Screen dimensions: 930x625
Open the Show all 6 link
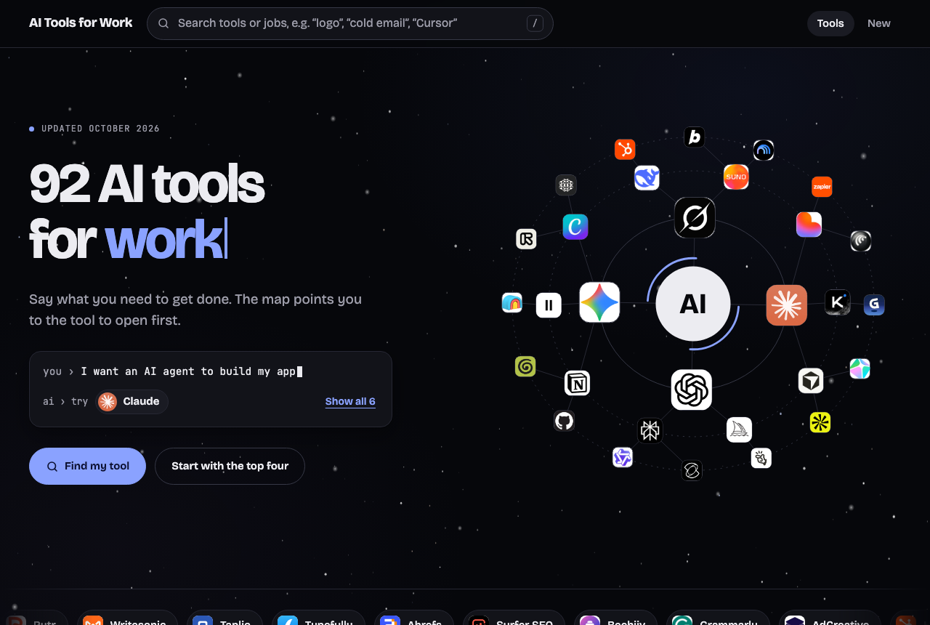click(x=350, y=401)
